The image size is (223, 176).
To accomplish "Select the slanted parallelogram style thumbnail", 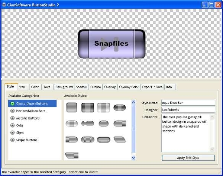I will [120, 140].
